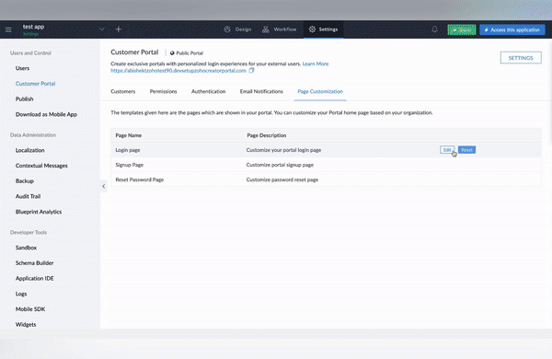Select the Signup Page row
This screenshot has height=359, width=552.
point(326,165)
